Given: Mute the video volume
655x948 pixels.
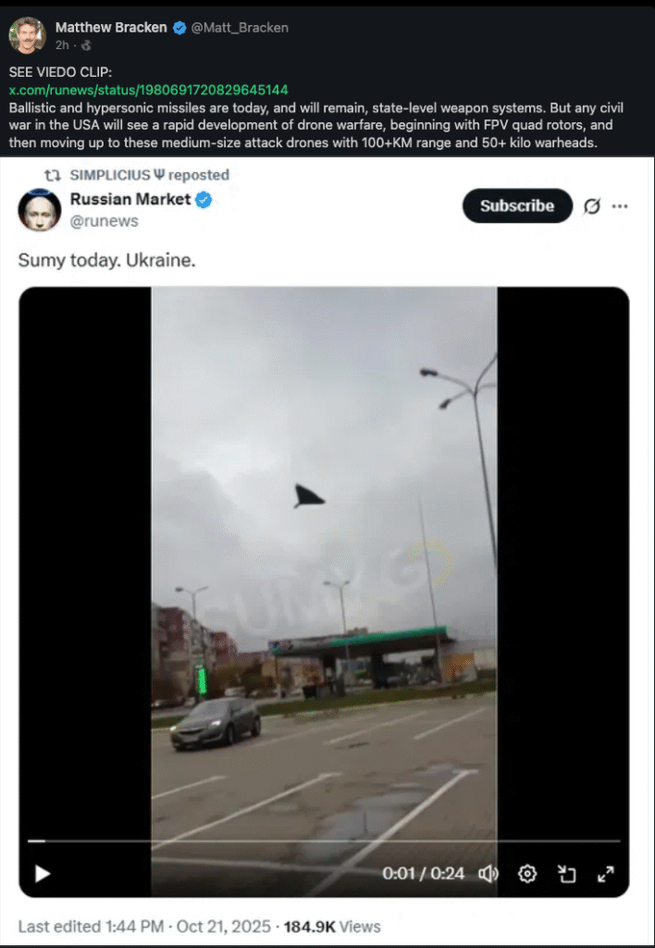Looking at the screenshot, I should (488, 874).
